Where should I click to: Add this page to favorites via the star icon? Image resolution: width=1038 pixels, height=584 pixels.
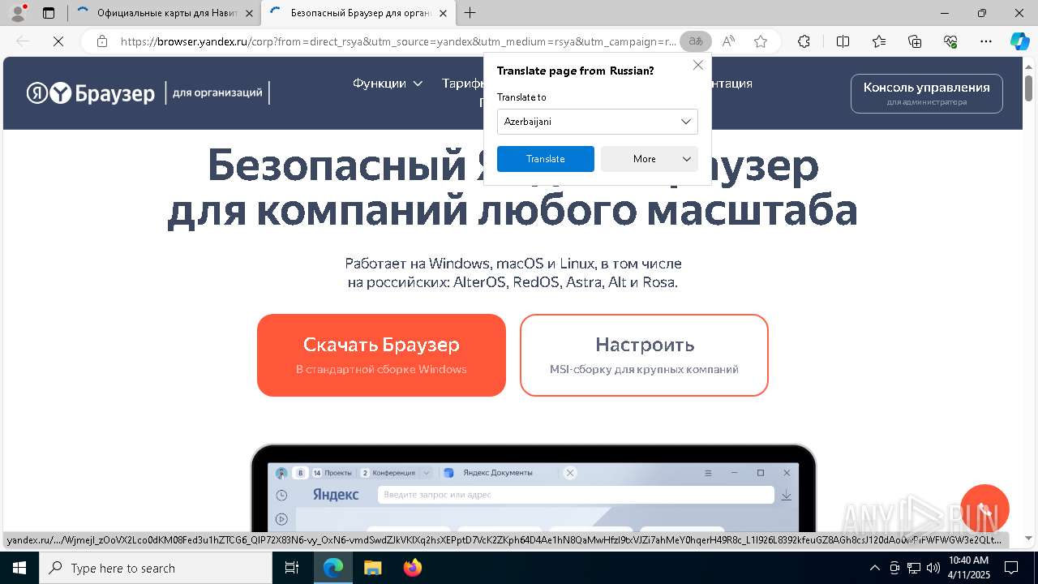click(x=761, y=41)
